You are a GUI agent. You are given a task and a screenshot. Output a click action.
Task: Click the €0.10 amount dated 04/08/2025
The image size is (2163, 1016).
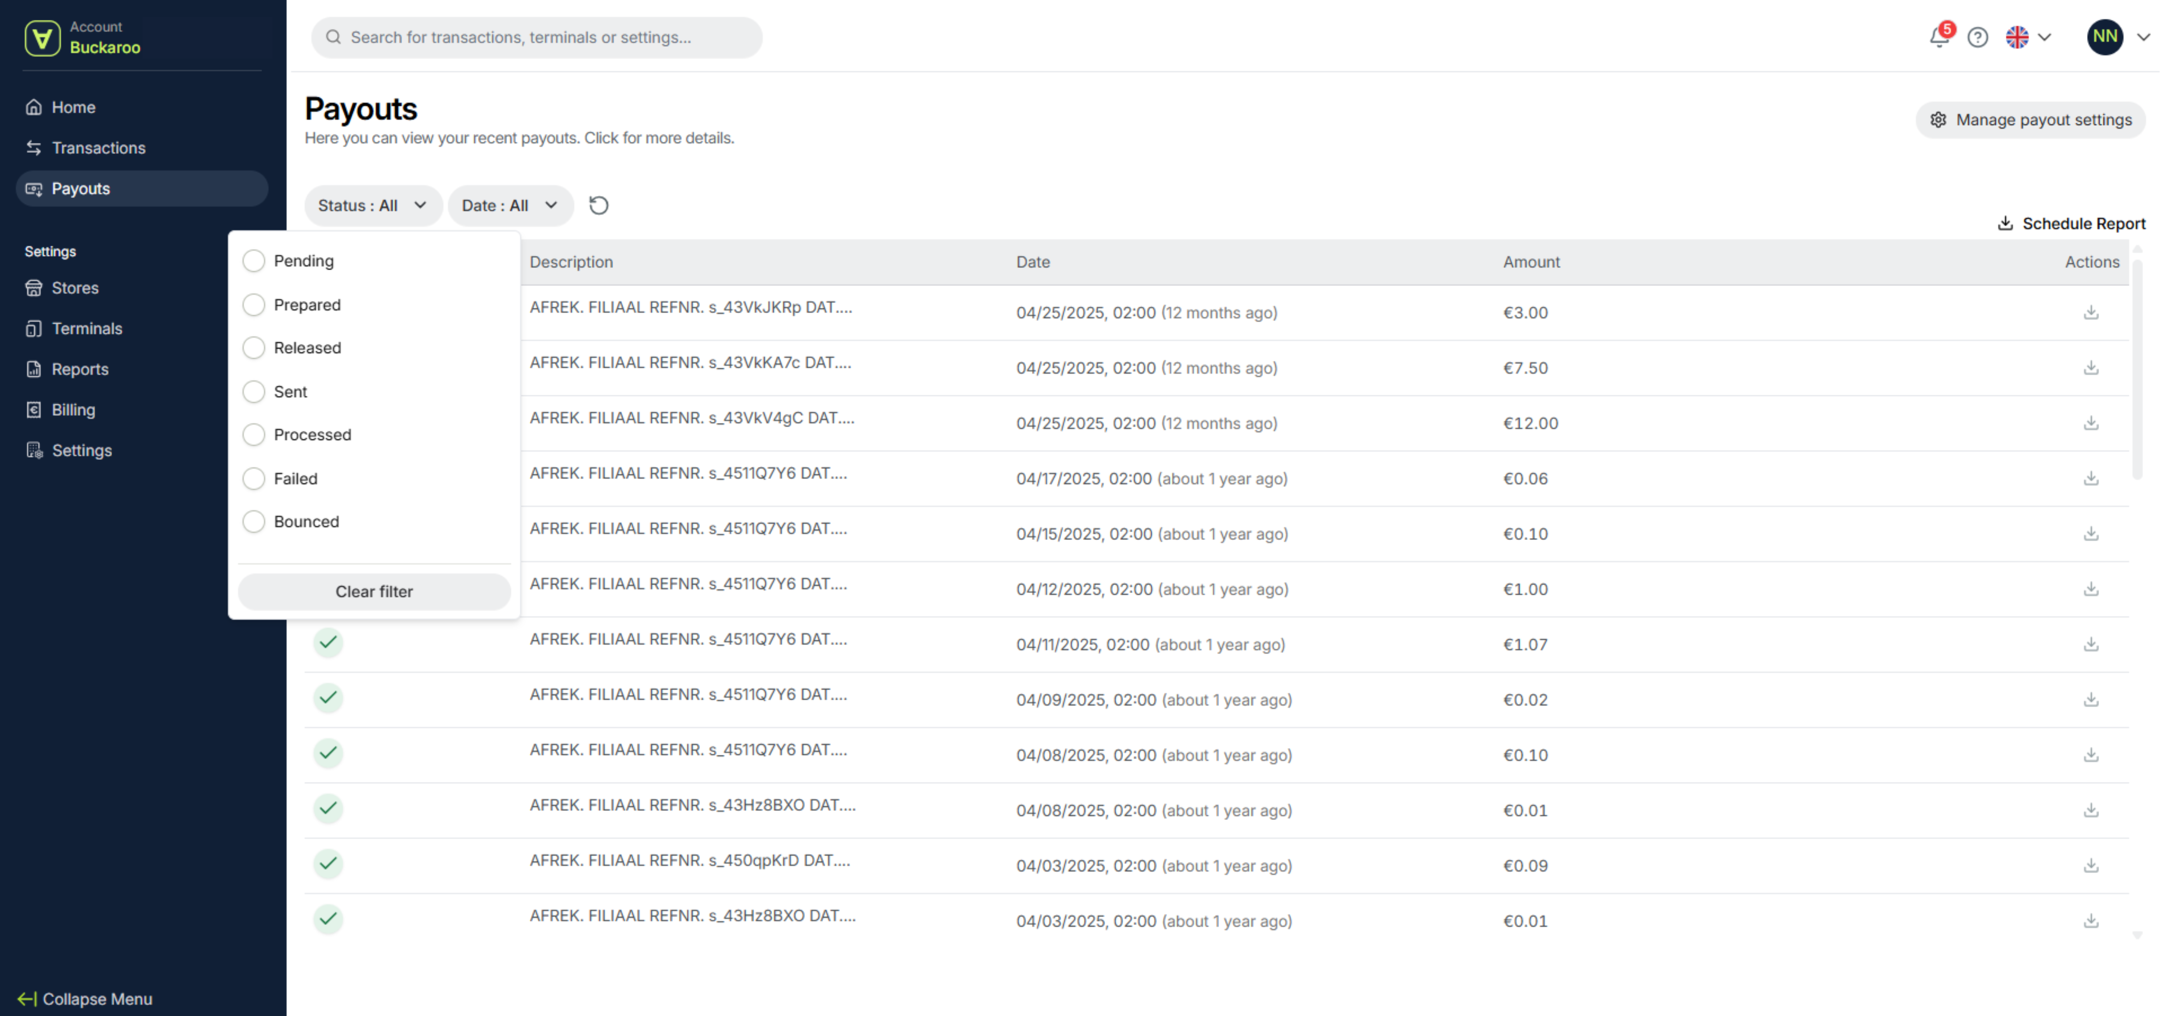[x=1525, y=755]
